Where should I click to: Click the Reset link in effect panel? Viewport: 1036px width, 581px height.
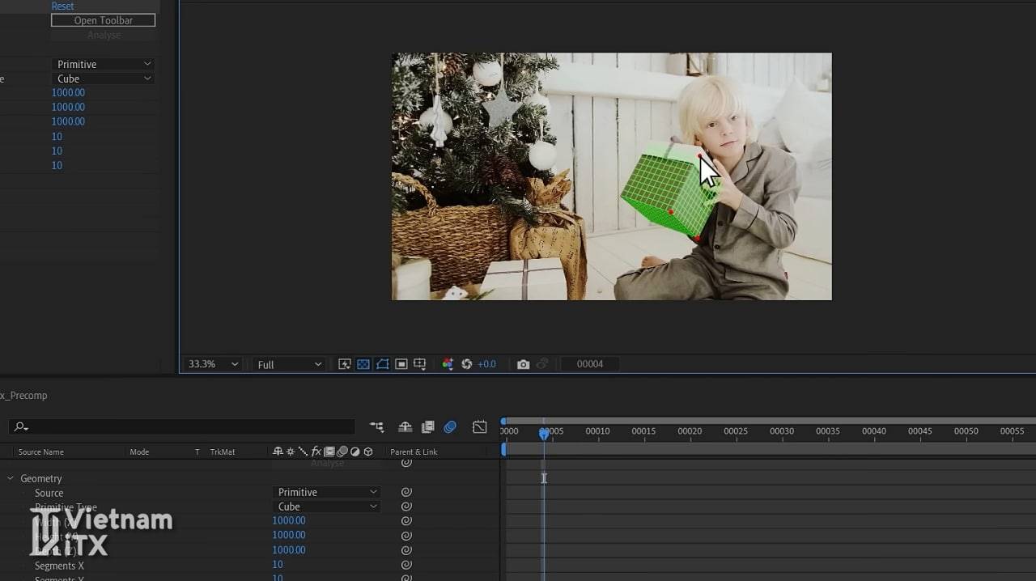pyautogui.click(x=62, y=6)
